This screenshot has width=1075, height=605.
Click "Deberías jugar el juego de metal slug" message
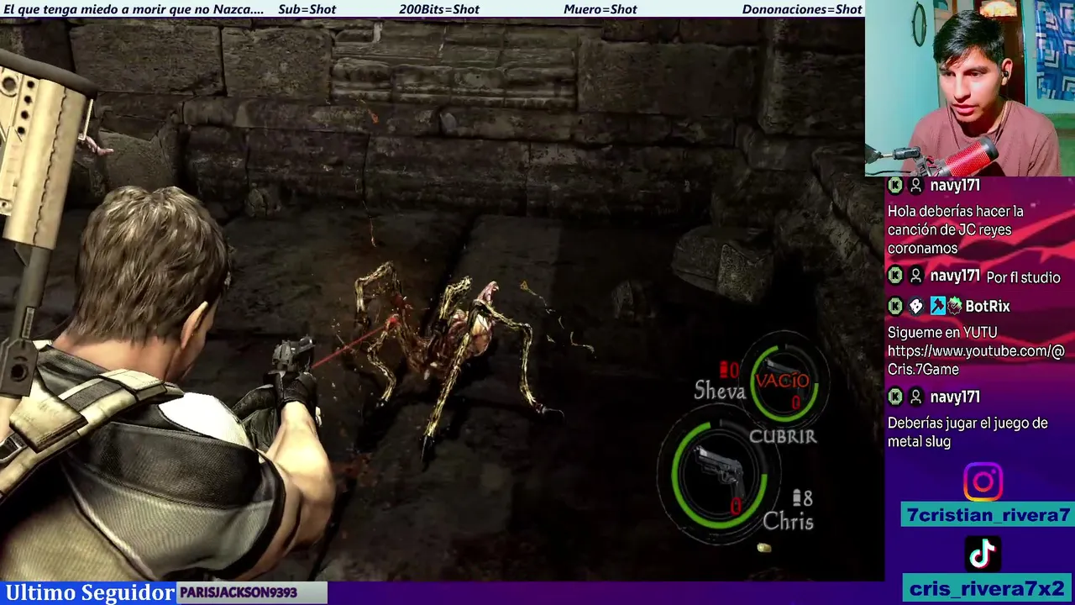click(x=967, y=432)
